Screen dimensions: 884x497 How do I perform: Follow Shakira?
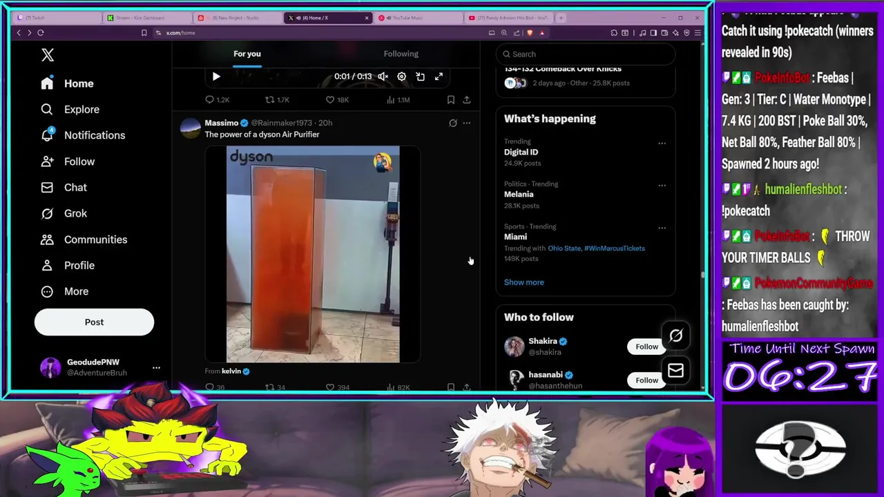(x=646, y=347)
